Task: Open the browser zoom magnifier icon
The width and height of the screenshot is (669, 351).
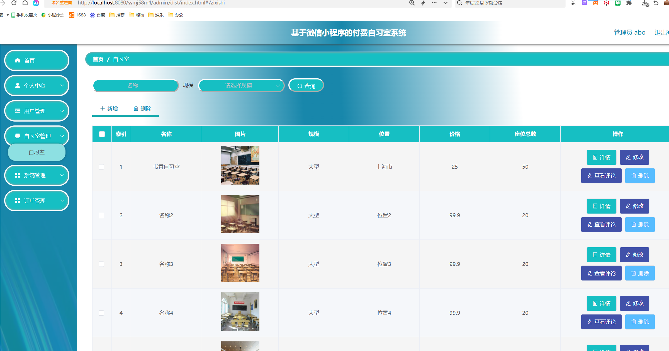Action: (412, 3)
